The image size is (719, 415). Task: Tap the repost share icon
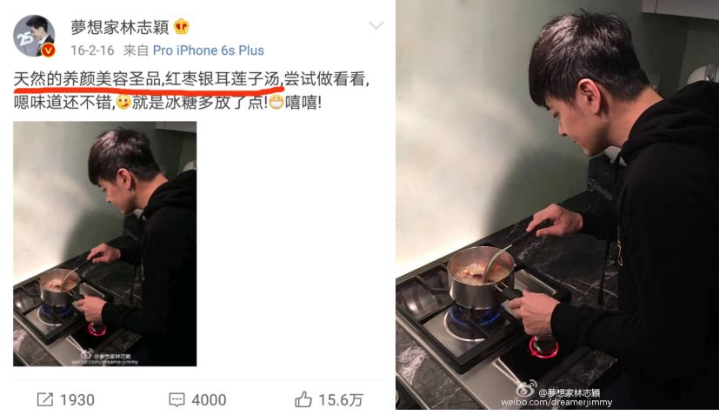[45, 399]
